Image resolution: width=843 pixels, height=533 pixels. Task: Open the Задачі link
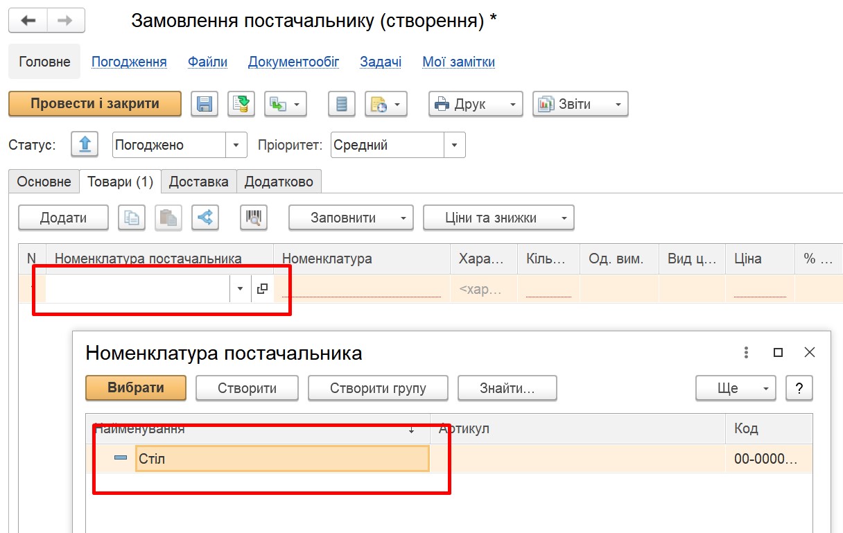point(381,62)
